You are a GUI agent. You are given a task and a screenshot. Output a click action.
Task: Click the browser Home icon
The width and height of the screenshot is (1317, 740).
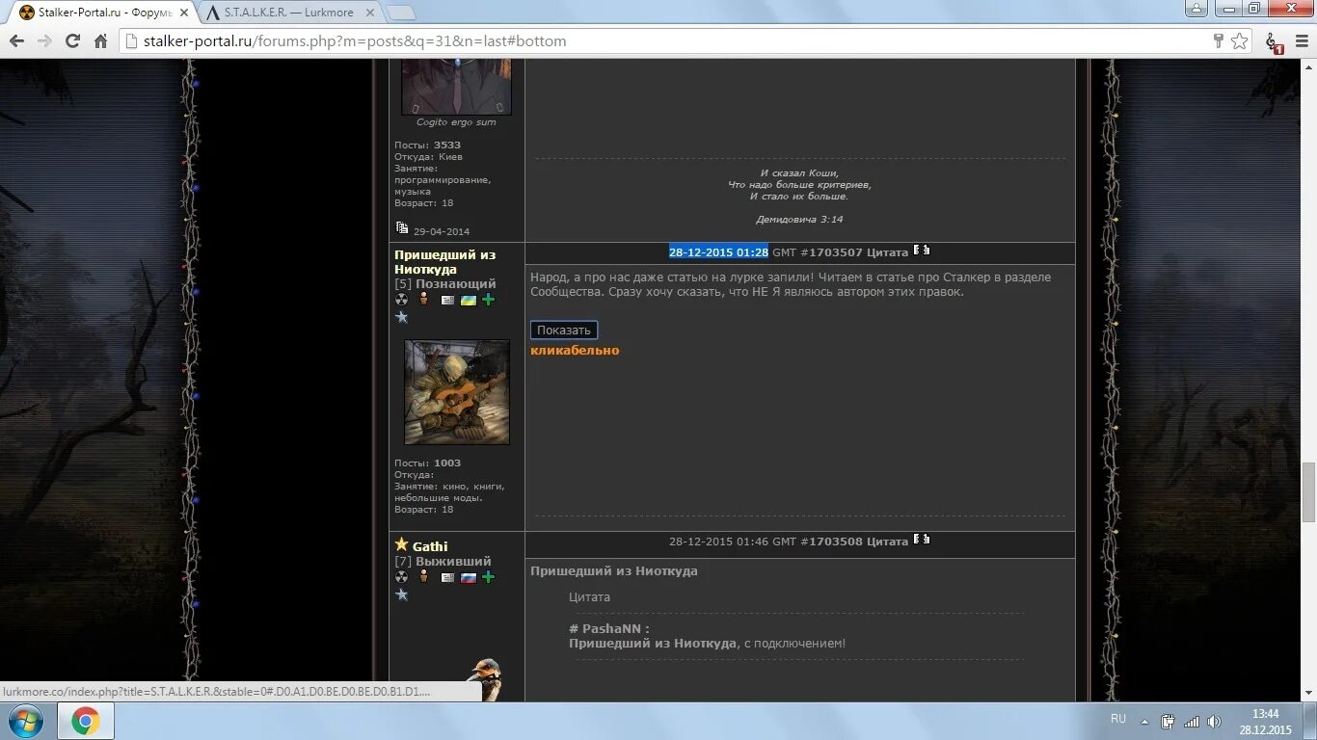click(x=100, y=40)
